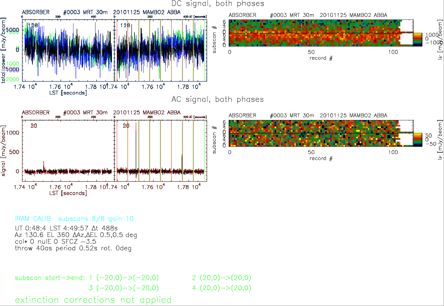444x306 pixels.
Task: Click the right DC plot with vertical markers
Action: 161,49
